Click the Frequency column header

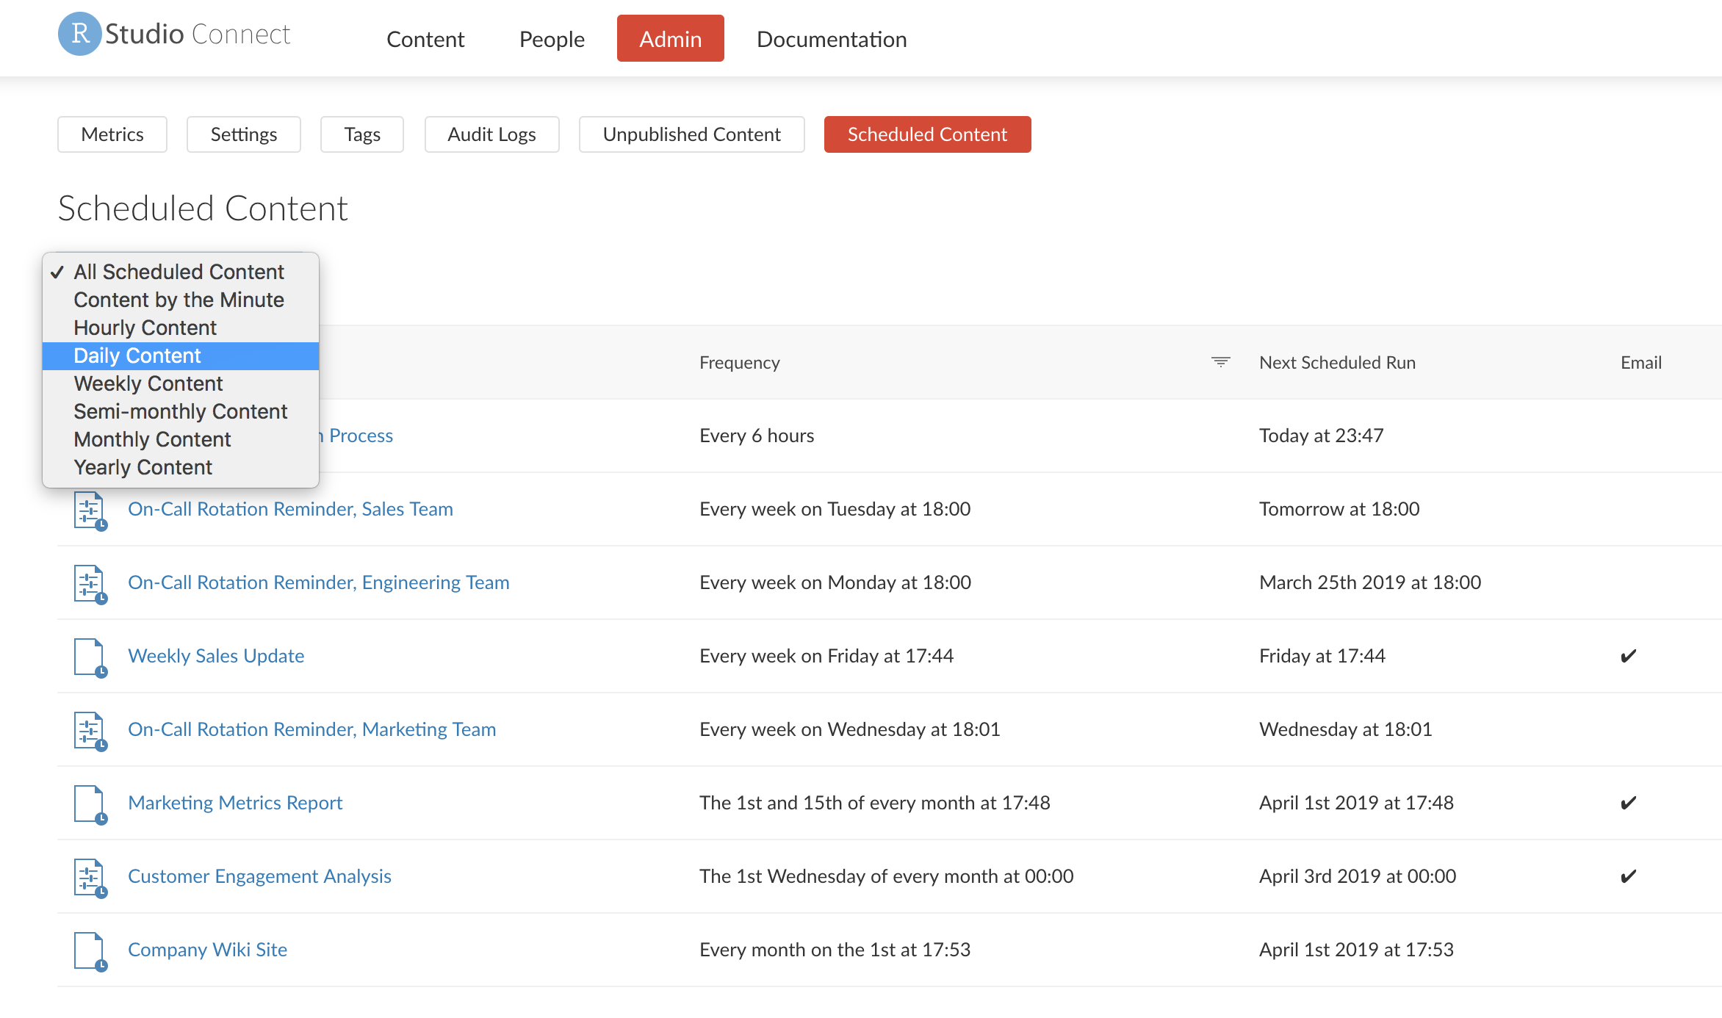point(740,361)
